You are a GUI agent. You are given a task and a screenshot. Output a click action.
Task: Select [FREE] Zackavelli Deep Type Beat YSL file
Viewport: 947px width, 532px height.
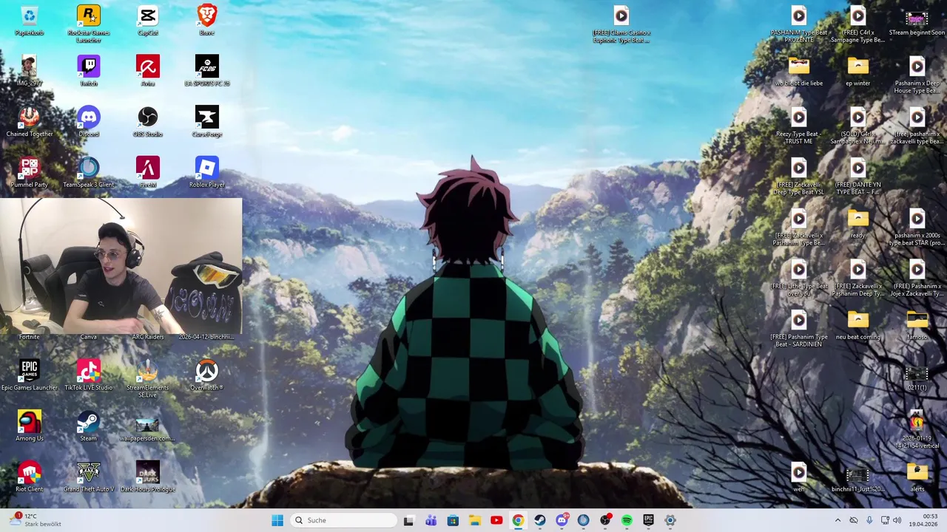(x=798, y=176)
